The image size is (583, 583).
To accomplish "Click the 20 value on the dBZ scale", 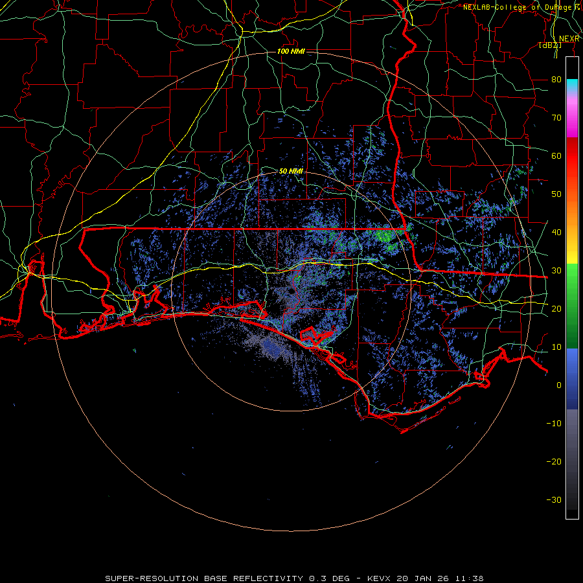I will [556, 308].
